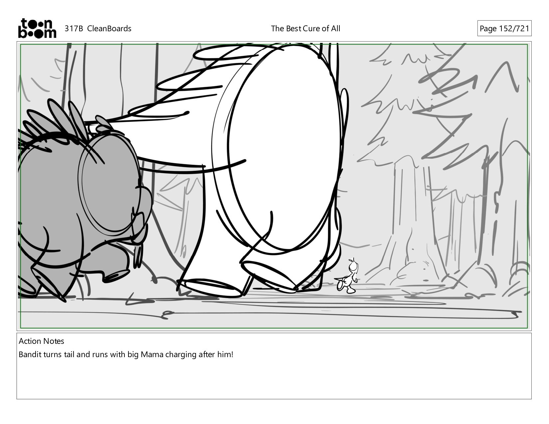Click the Toon Boom logo
Image resolution: width=549 pixels, height=424 pixels.
click(37, 28)
